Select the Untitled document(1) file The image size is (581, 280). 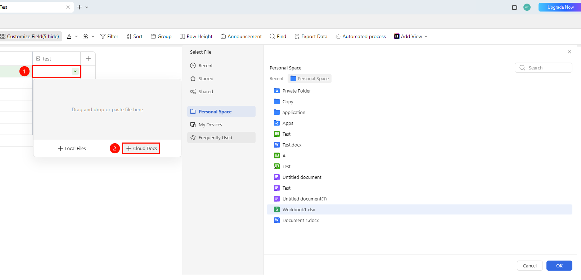pyautogui.click(x=419, y=199)
